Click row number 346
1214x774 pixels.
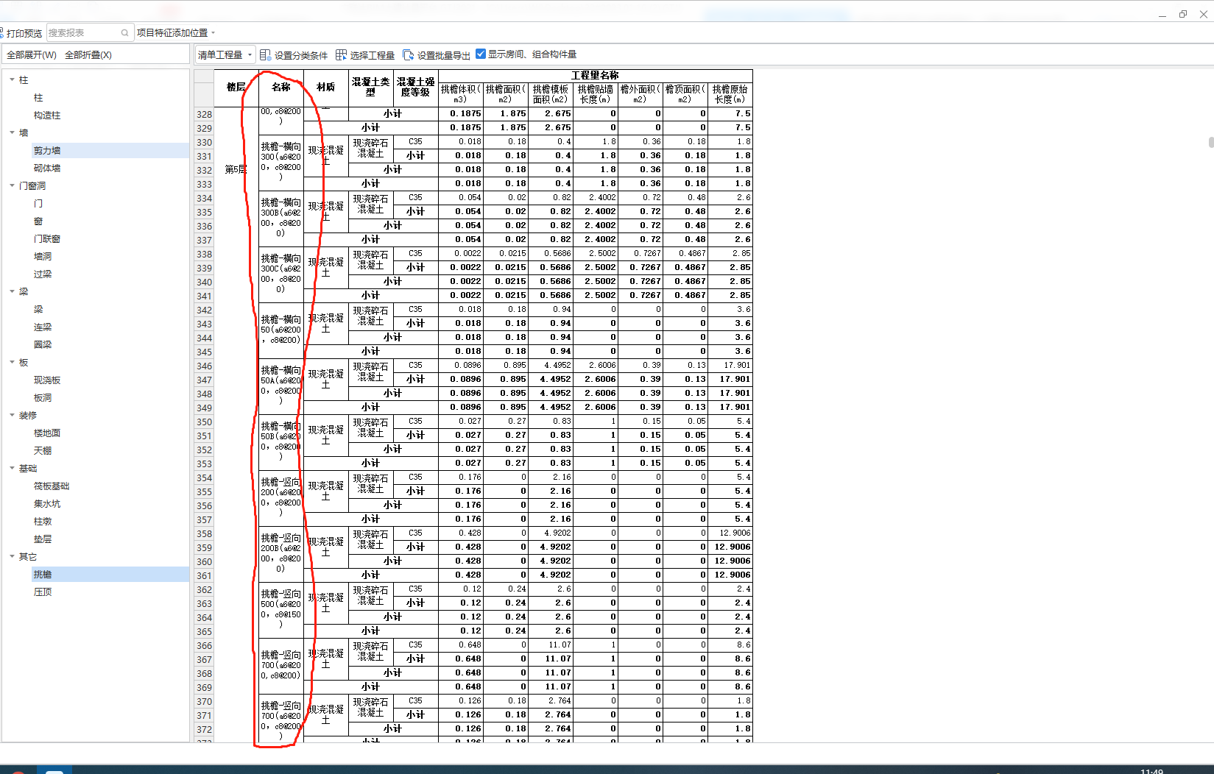pos(204,366)
